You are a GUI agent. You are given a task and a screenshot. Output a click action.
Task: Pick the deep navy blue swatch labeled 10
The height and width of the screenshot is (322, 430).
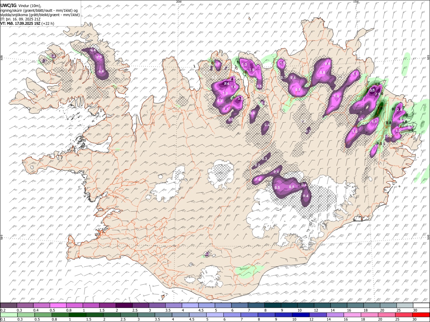pyautogui.click(x=300, y=315)
